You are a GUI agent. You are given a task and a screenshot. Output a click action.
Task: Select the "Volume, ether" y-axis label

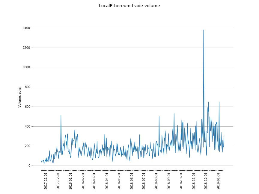[20, 97]
